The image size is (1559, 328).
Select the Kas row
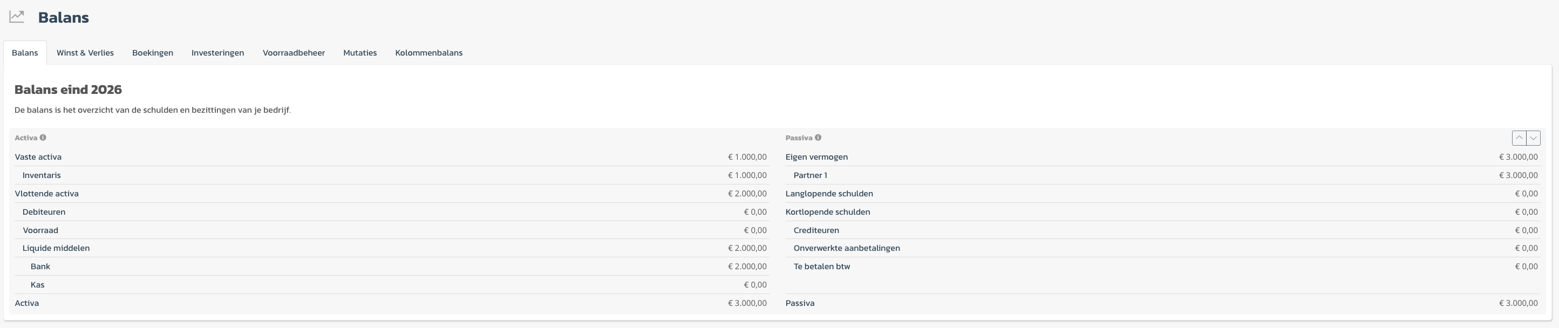(38, 284)
